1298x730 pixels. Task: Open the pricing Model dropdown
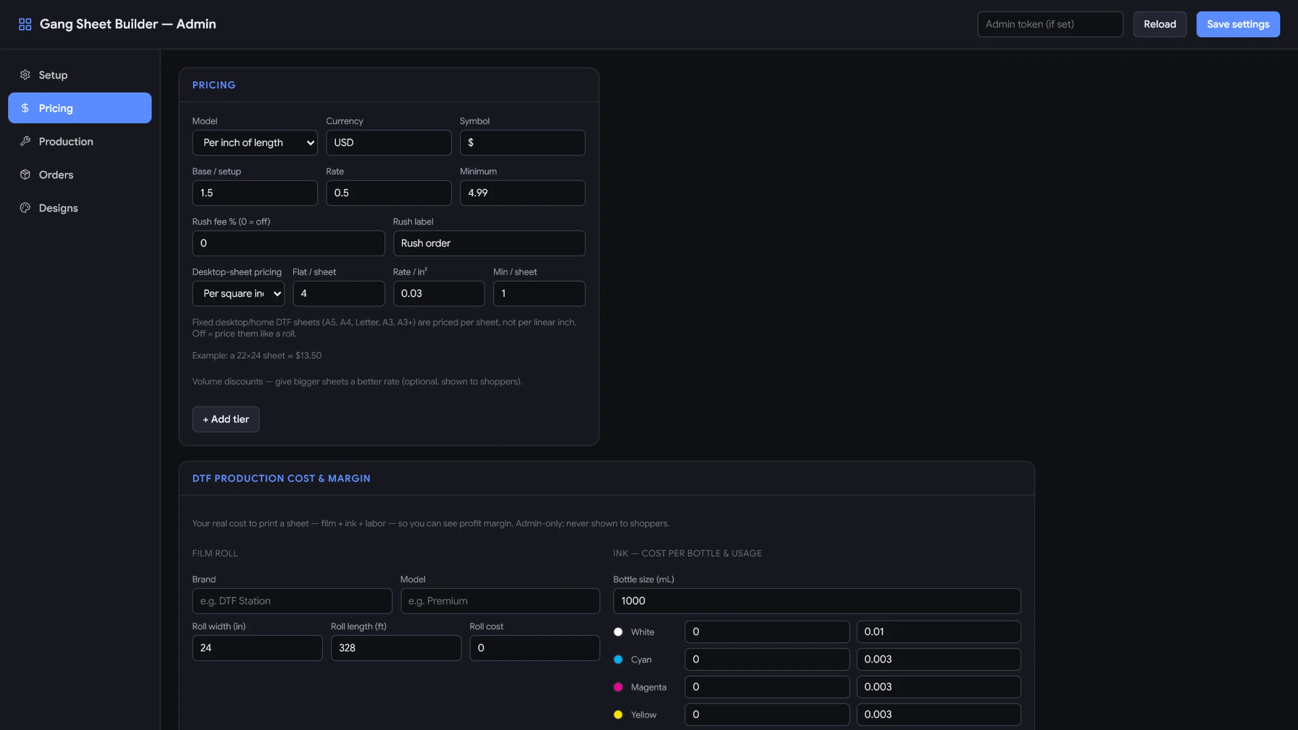[x=255, y=143]
